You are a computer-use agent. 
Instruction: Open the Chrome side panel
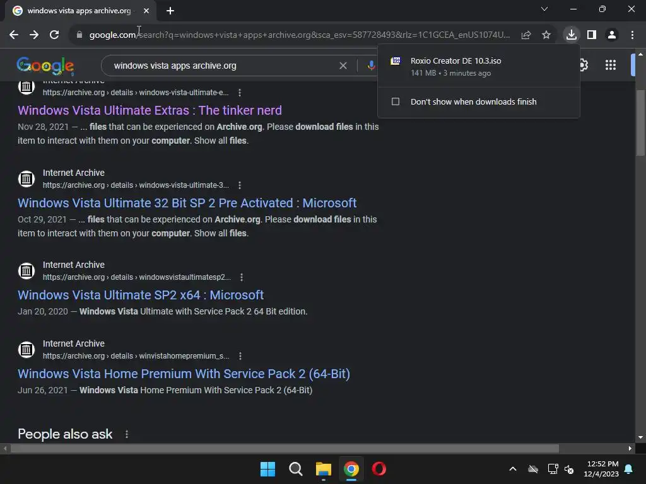coord(592,35)
